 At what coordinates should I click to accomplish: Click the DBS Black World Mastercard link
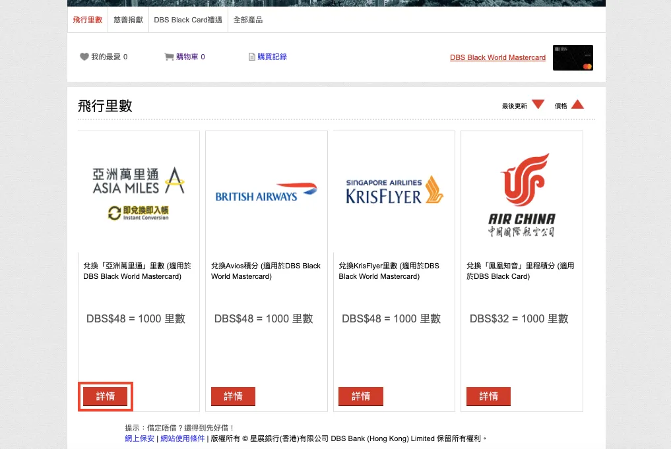click(497, 57)
